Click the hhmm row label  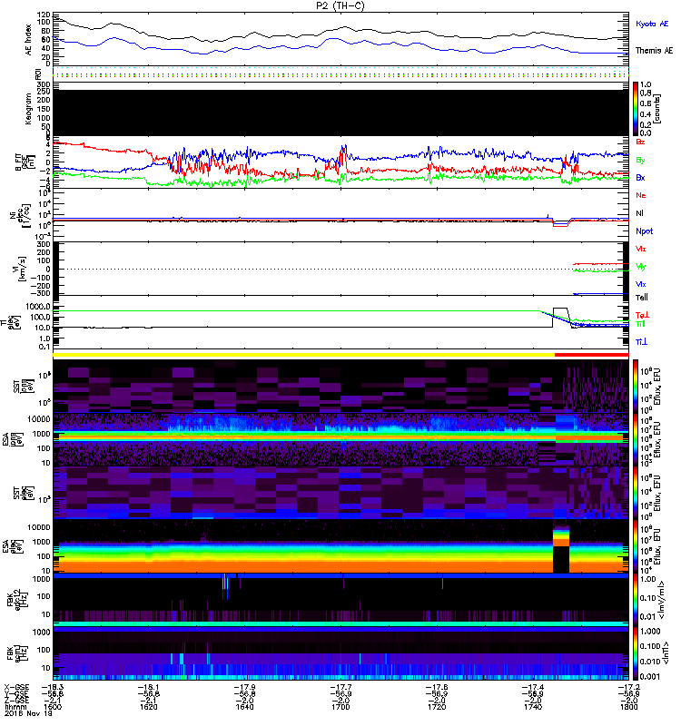click(14, 707)
